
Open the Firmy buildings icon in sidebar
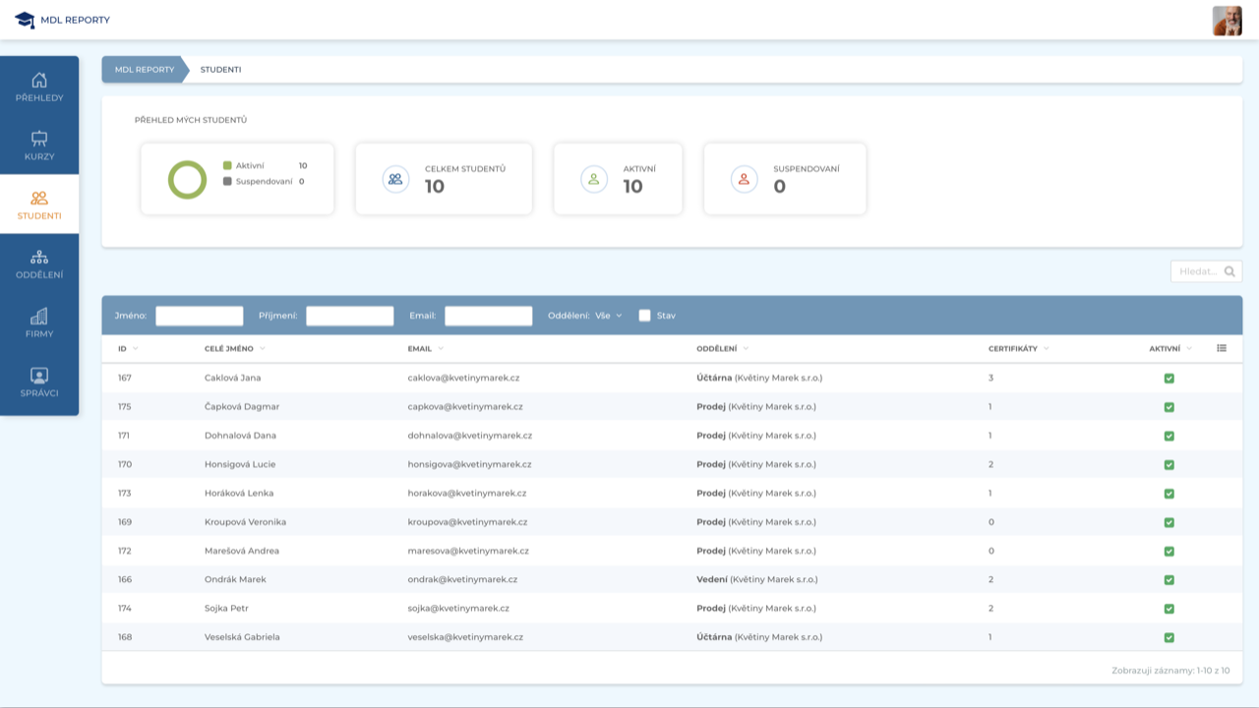[39, 317]
